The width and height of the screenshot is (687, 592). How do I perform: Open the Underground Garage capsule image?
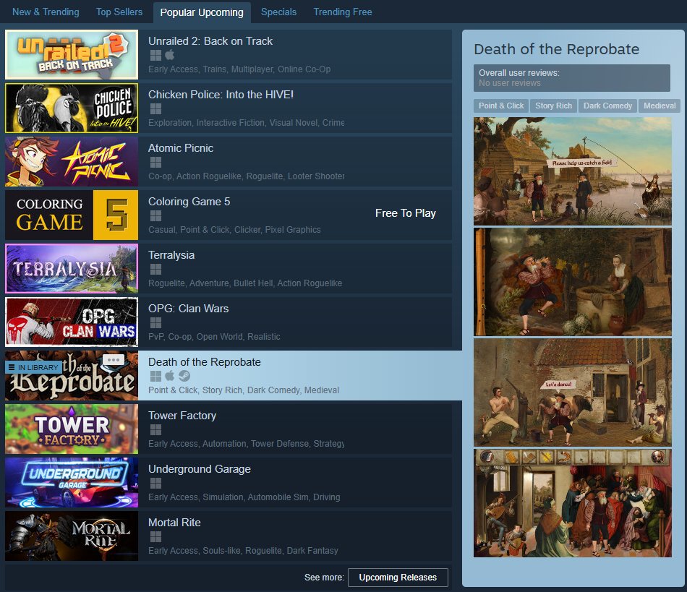click(72, 482)
